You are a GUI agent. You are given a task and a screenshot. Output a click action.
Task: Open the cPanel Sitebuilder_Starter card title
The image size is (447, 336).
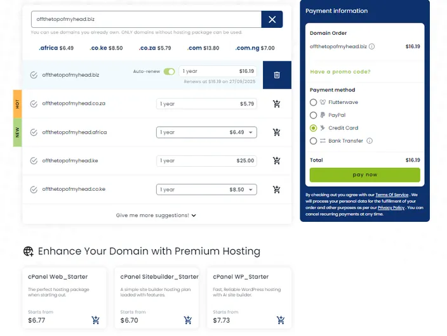pyautogui.click(x=159, y=277)
